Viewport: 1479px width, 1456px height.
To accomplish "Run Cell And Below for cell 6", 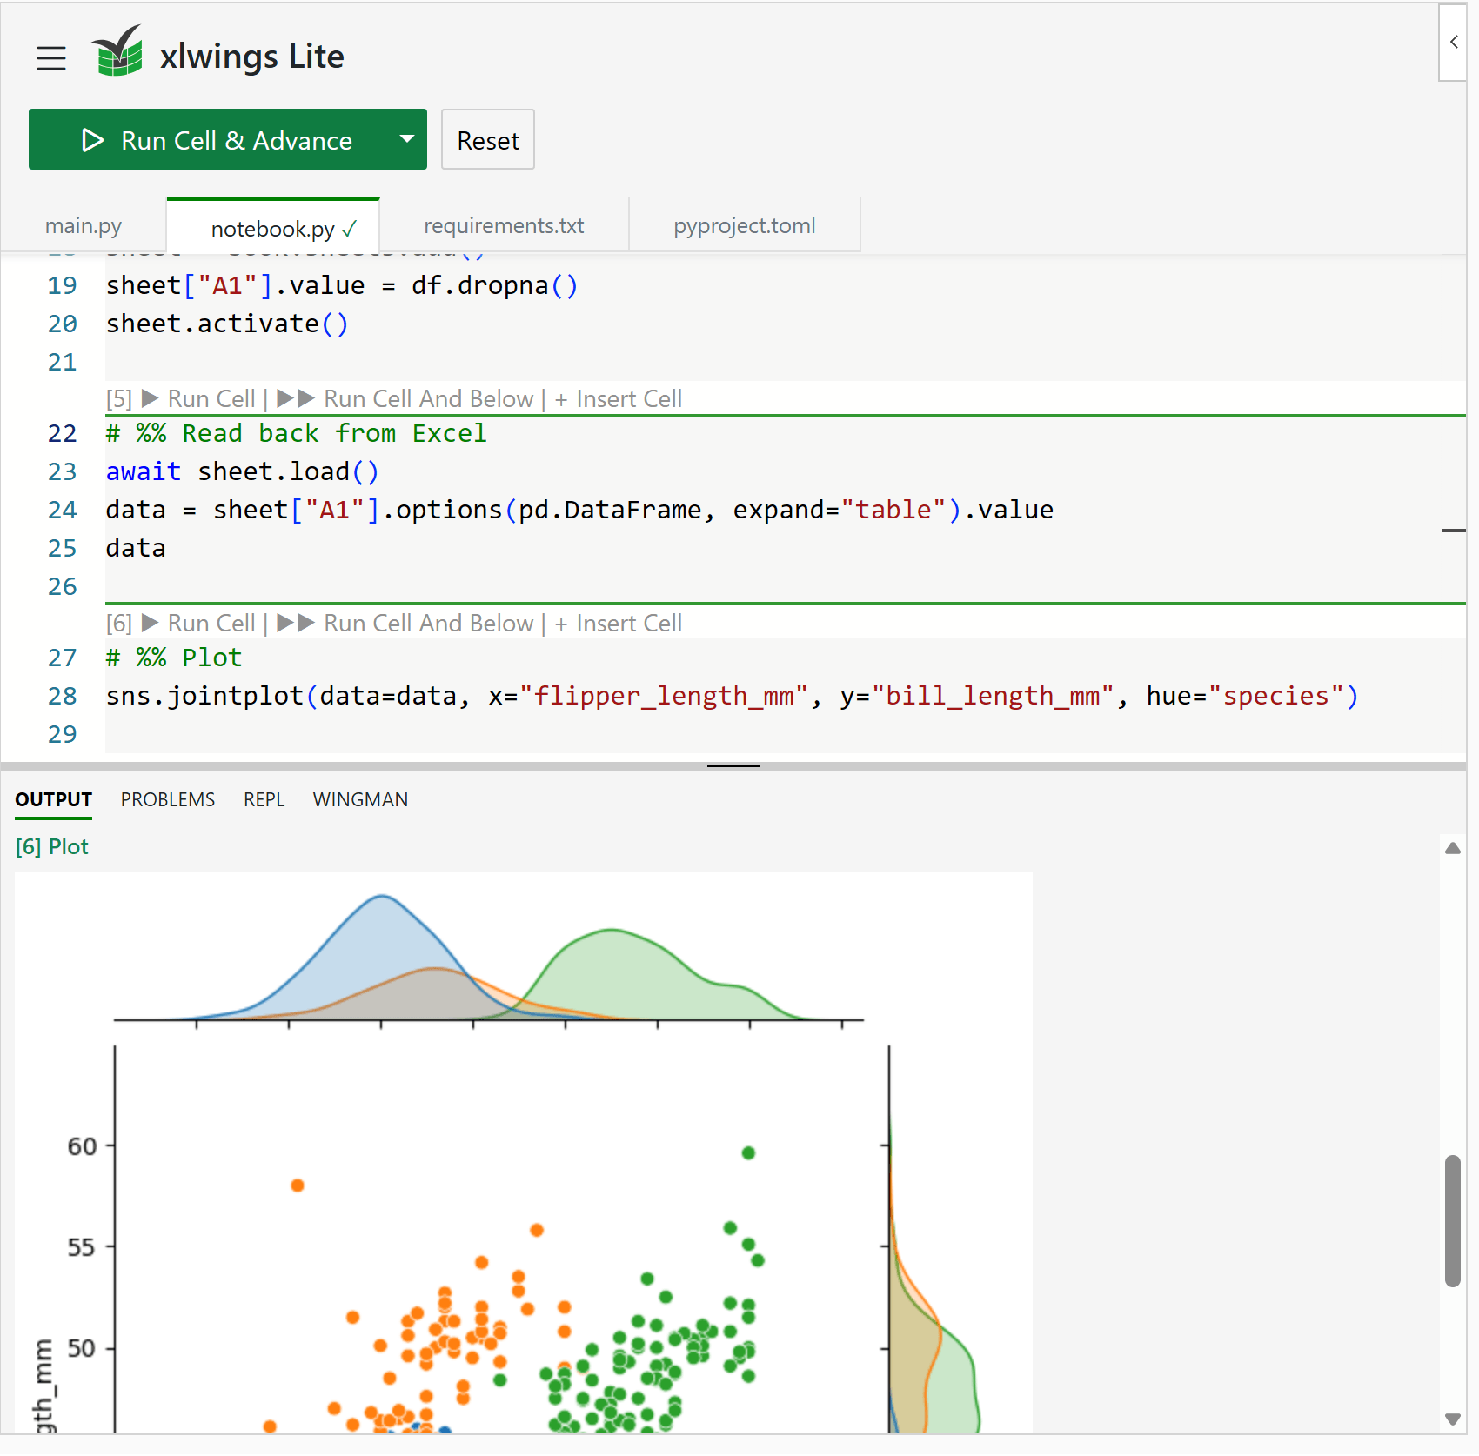I will tap(405, 624).
